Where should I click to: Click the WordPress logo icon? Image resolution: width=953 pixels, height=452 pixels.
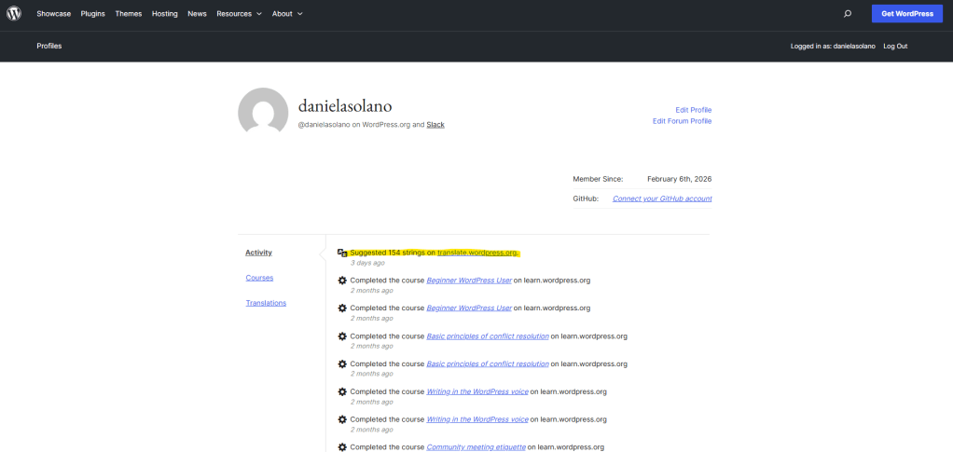coord(14,14)
